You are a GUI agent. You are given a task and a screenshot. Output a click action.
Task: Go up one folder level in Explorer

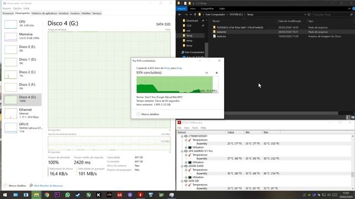(195, 14)
